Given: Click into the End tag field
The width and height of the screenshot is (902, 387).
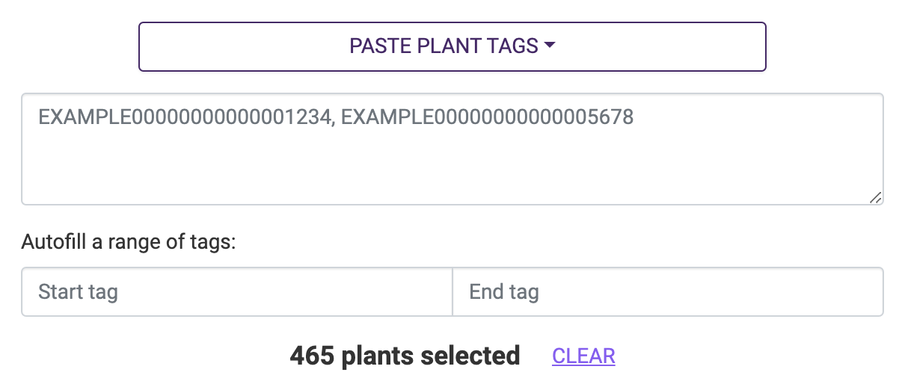Looking at the screenshot, I should (667, 291).
